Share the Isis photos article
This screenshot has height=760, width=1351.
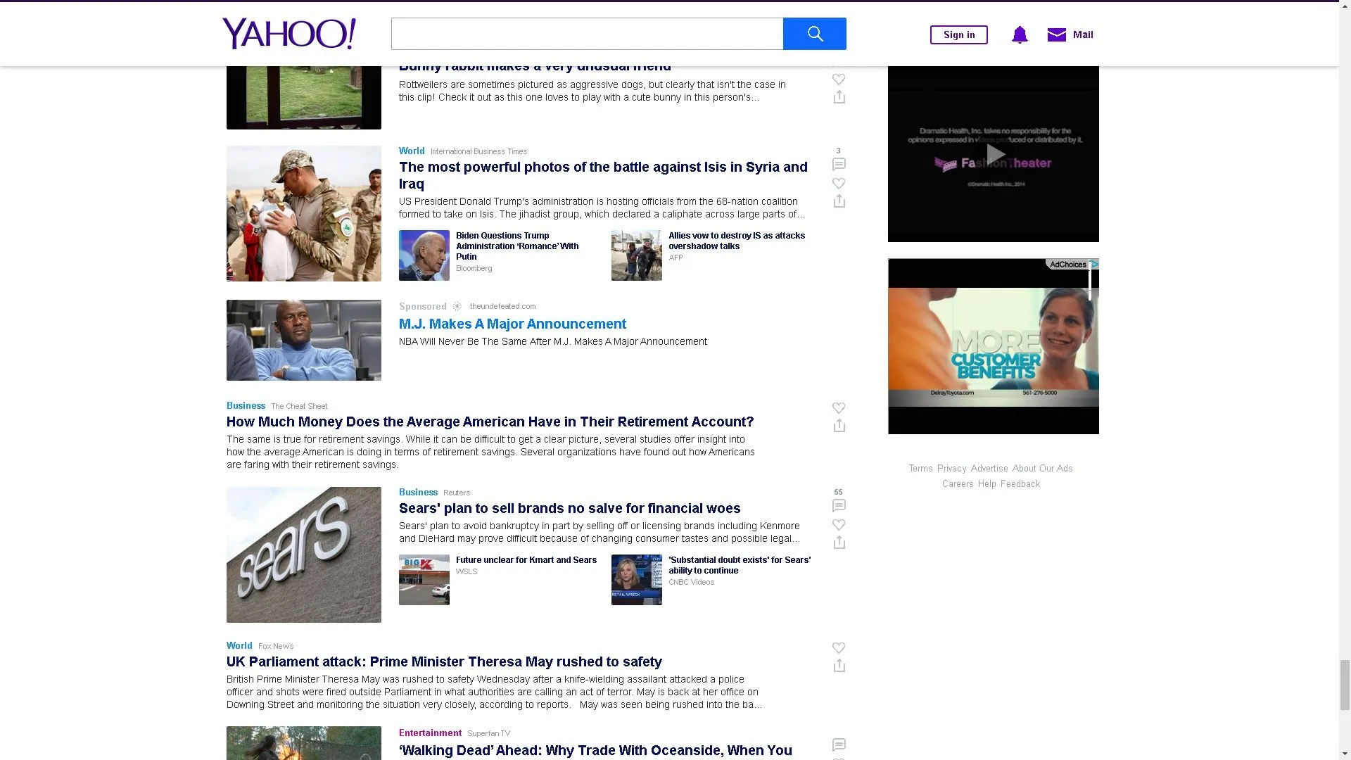(839, 201)
